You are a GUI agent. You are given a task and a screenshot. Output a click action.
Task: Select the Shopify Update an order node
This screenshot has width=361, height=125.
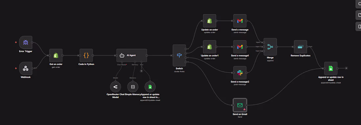tap(209, 21)
